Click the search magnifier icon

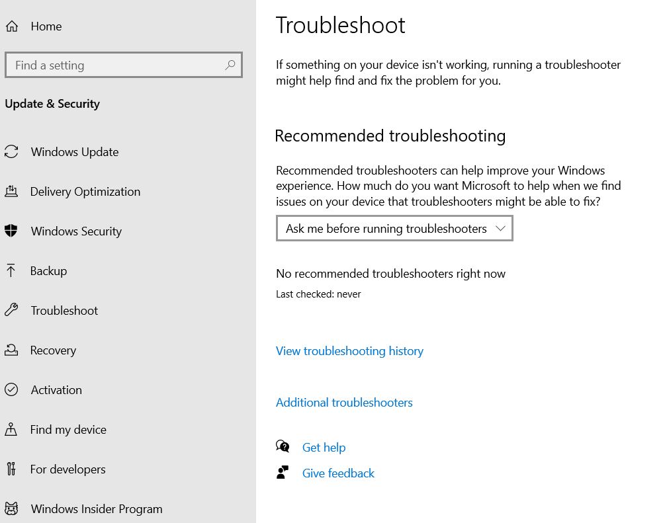click(230, 65)
